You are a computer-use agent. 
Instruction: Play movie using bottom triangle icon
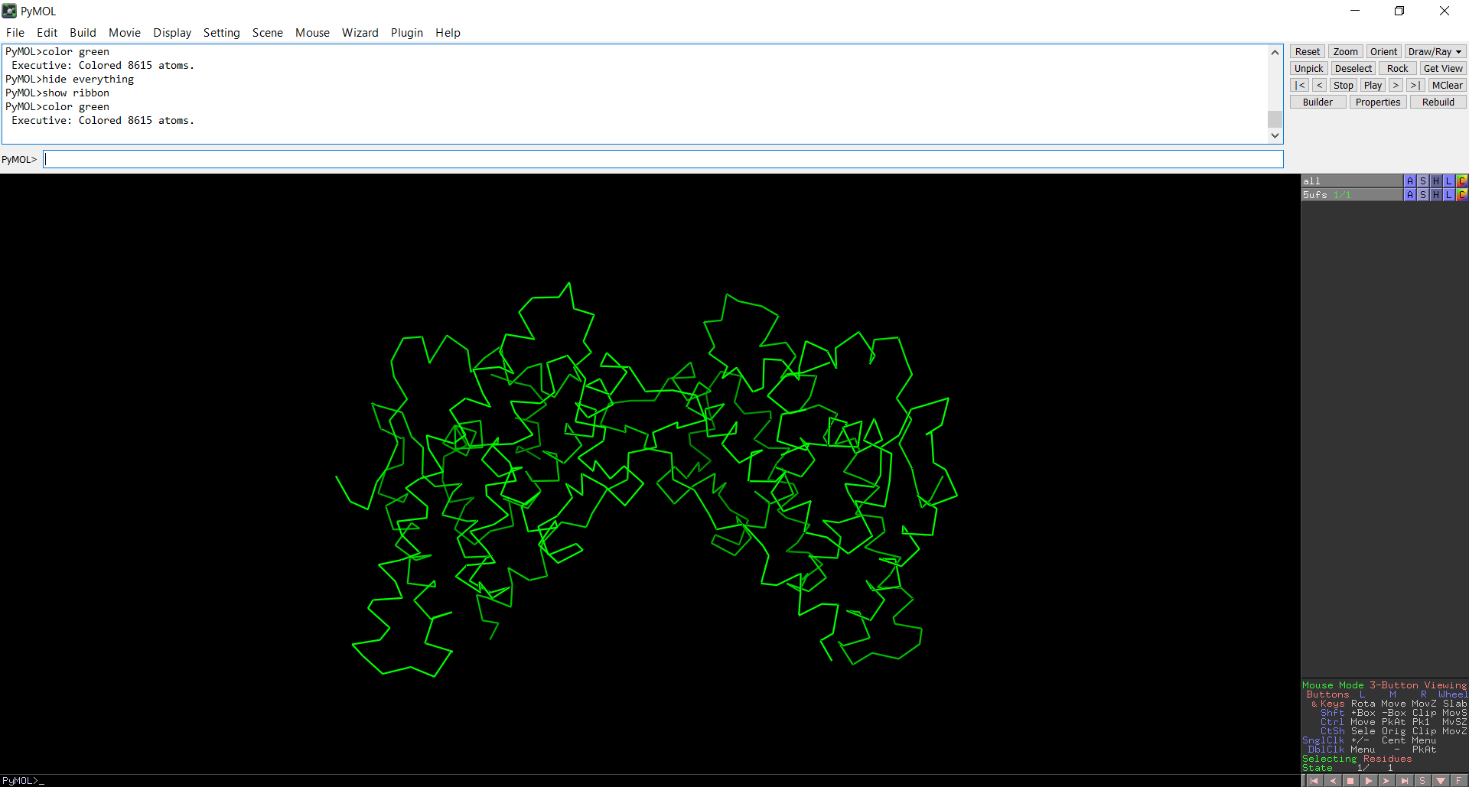tap(1369, 781)
